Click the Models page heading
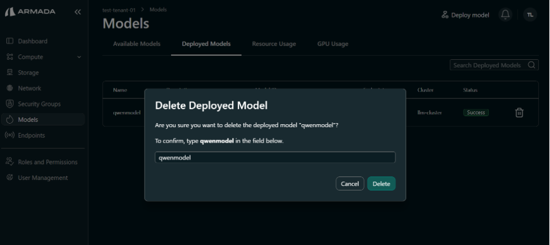Screen dimensions: 550x245 126,24
